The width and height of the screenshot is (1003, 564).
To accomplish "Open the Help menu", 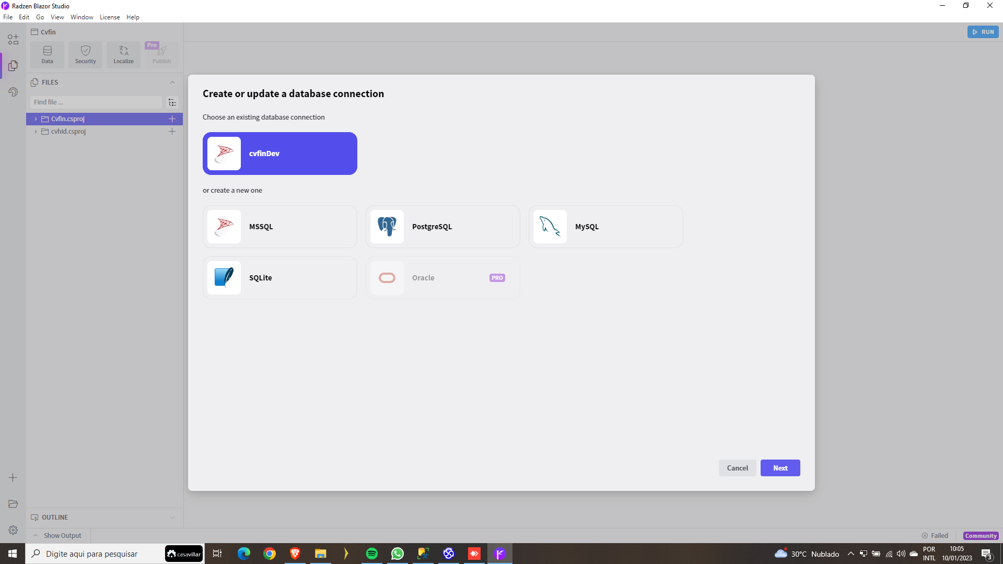I will click(x=133, y=17).
